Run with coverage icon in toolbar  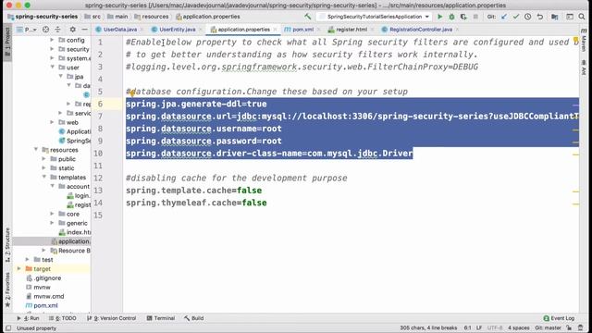pyautogui.click(x=463, y=17)
